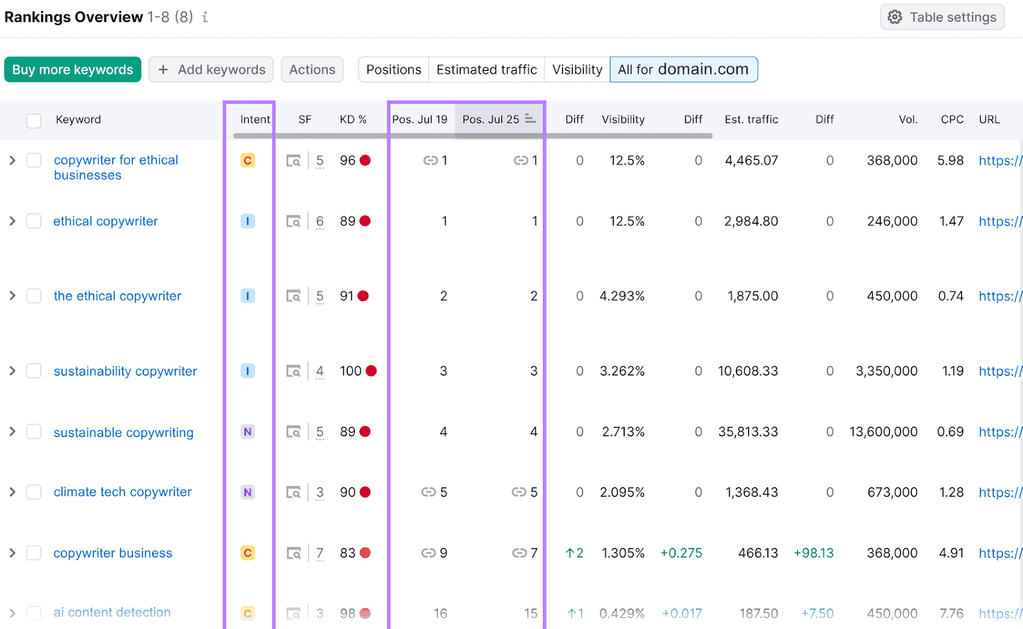Check the checkbox for "climate tech copywriter"
The image size is (1023, 629).
click(34, 492)
